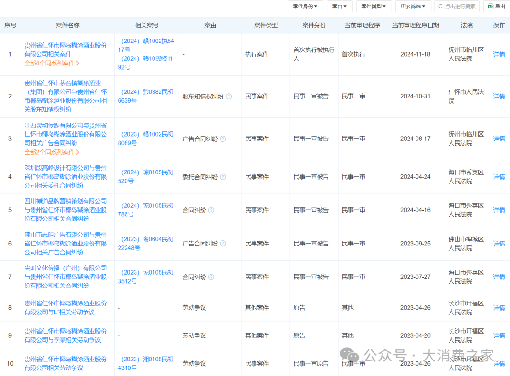Screen dimensions: 510x376
Task: Select date cell 2024-11-18
Action: click(416, 54)
